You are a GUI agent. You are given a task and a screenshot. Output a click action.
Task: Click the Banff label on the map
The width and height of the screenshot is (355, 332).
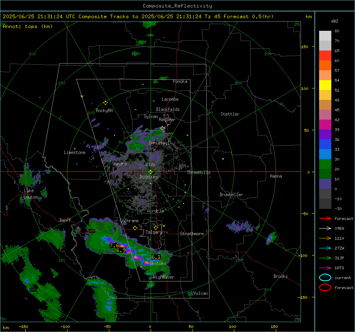click(x=65, y=220)
